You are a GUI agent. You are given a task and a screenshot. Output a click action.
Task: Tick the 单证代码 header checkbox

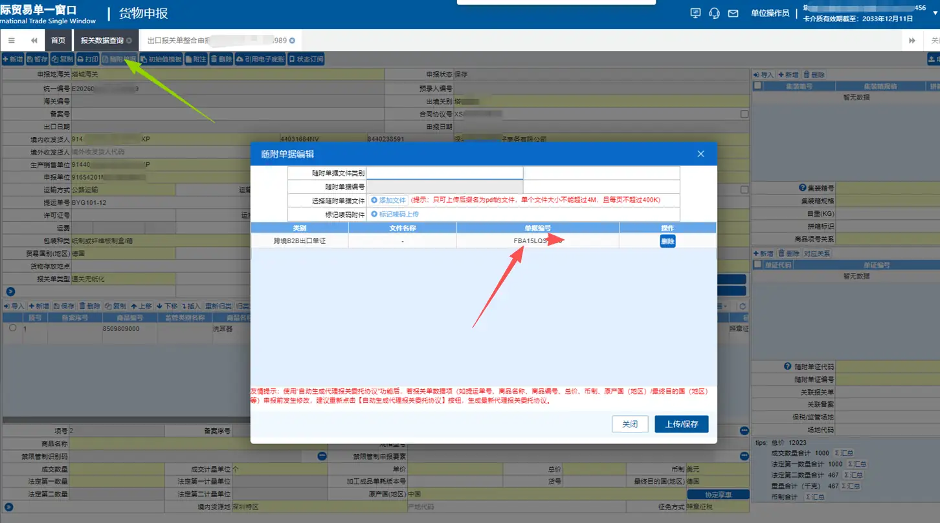point(757,265)
